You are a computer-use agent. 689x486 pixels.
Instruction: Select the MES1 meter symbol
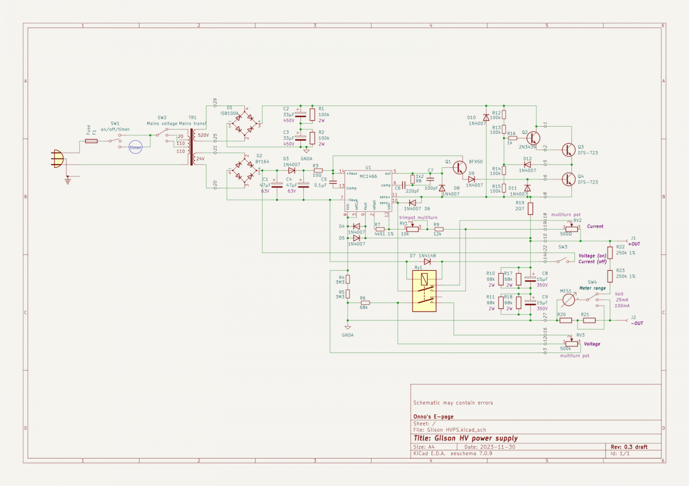568,300
